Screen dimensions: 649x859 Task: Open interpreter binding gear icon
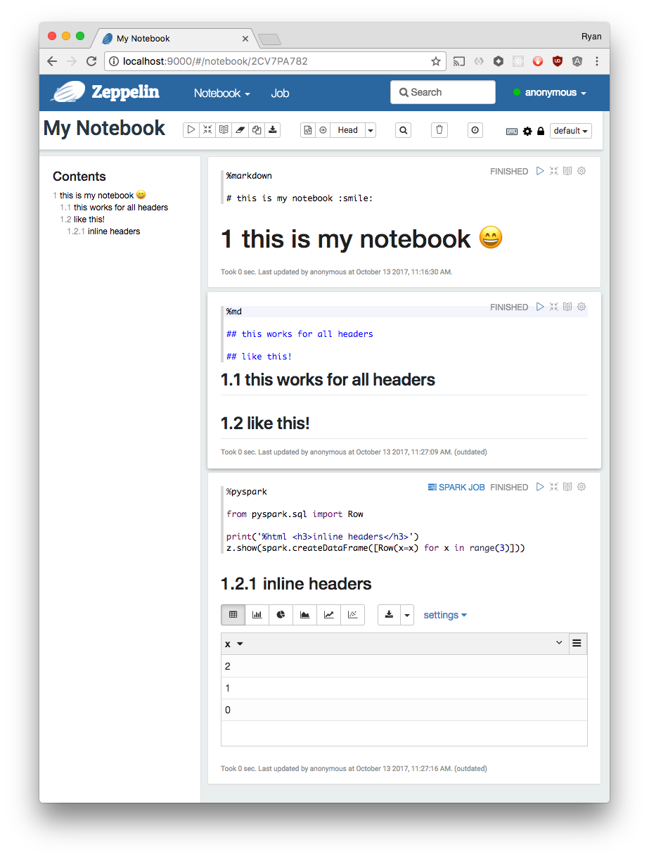click(527, 131)
